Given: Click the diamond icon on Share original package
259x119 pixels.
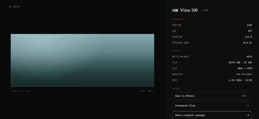Looking at the screenshot, I should tap(248, 115).
